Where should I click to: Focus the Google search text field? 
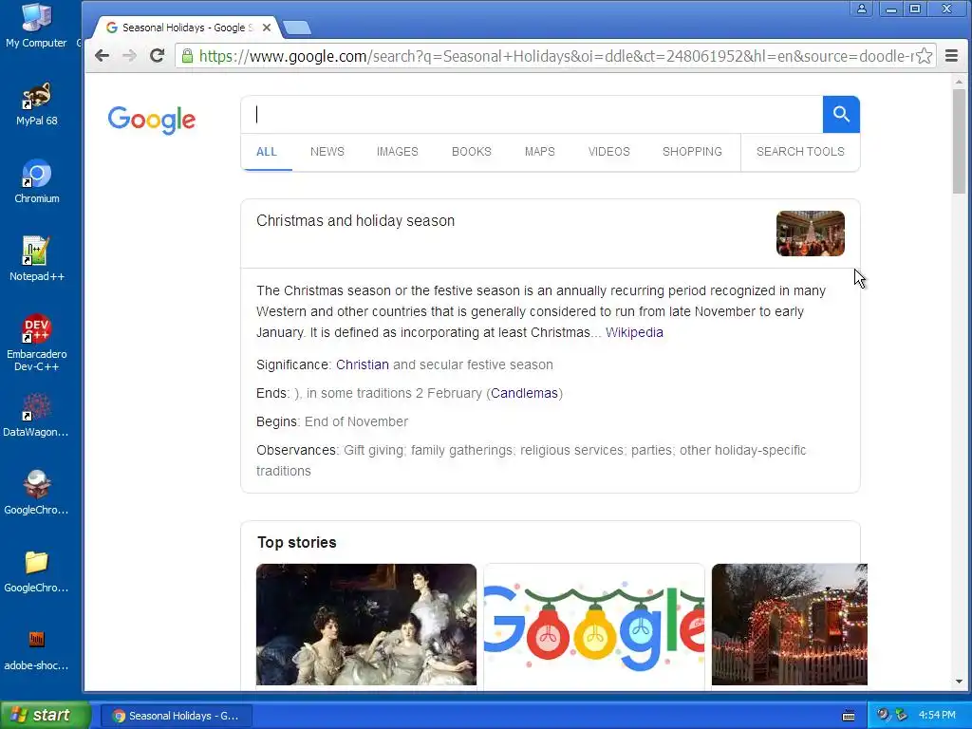tap(532, 114)
